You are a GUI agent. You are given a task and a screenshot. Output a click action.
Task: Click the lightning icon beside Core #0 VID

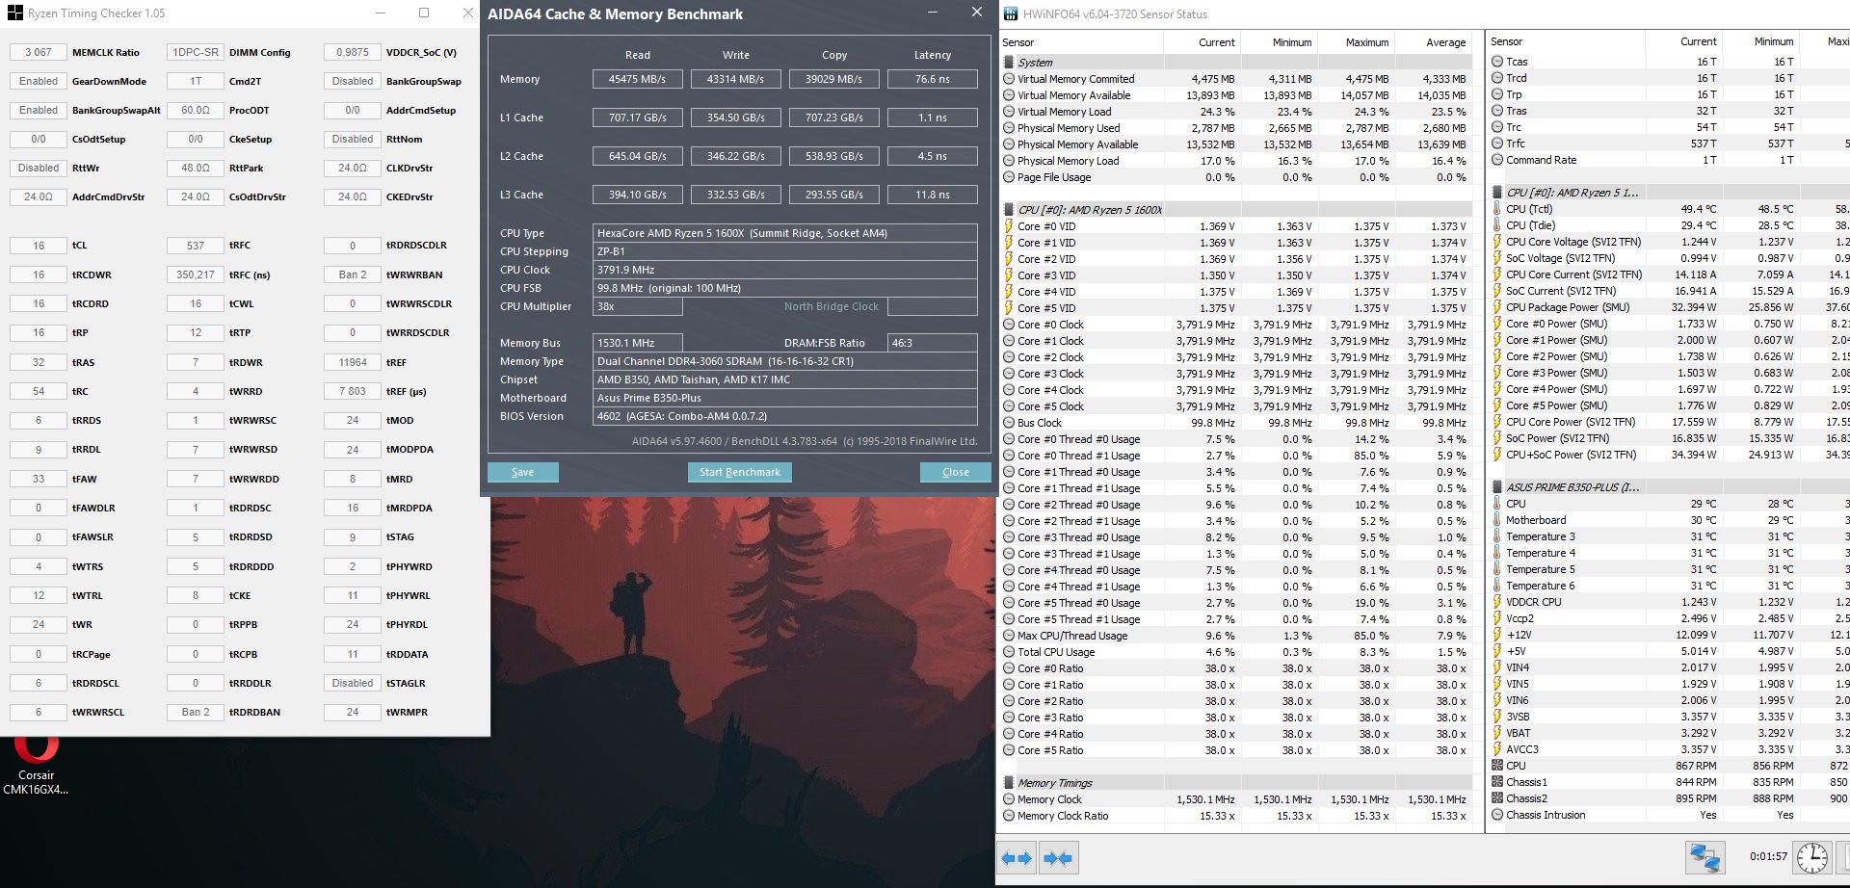(x=1008, y=226)
